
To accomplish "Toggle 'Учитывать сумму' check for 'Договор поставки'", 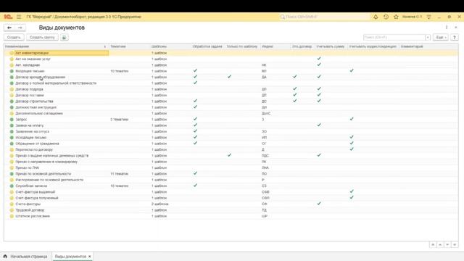I will click(x=319, y=95).
